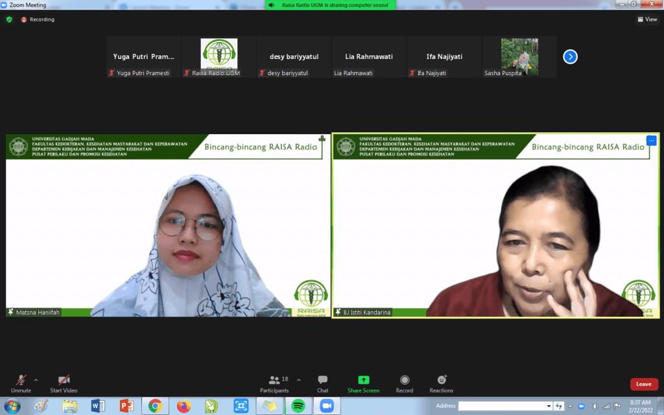Image resolution: width=664 pixels, height=415 pixels.
Task: Open Windows Start menu
Action: pyautogui.click(x=12, y=406)
